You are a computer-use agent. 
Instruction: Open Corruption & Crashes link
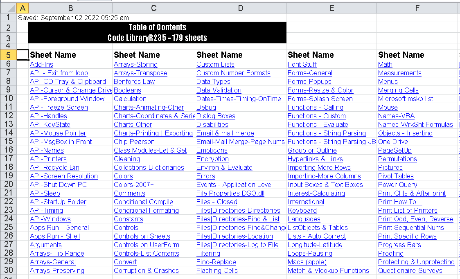[146, 270]
